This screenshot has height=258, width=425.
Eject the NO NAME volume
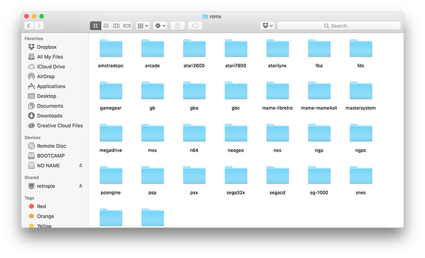point(81,166)
